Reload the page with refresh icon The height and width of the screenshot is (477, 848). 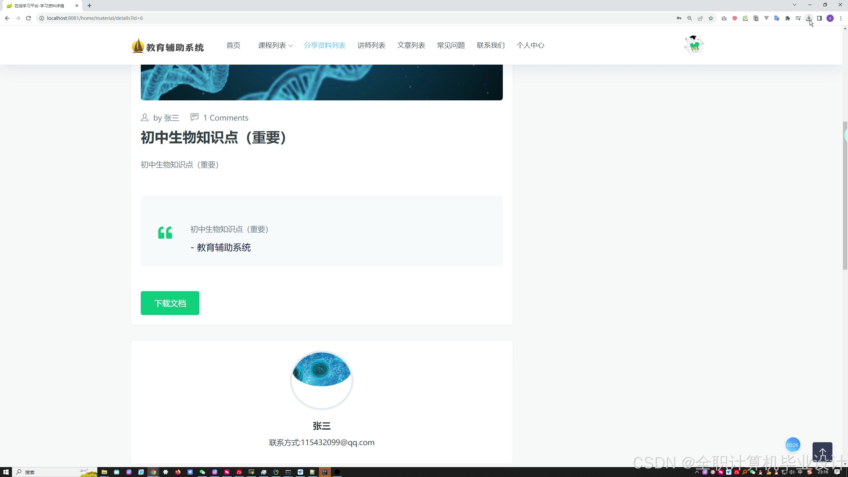28,18
